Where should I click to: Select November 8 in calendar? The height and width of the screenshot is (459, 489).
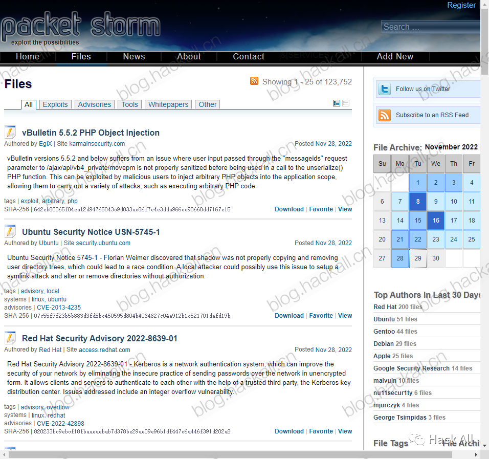pos(418,202)
